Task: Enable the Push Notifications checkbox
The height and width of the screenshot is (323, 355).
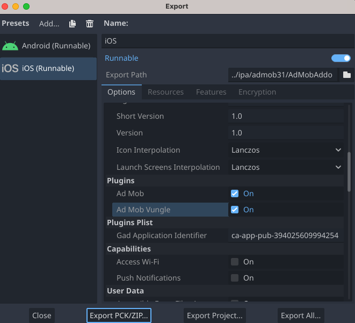Action: (235, 278)
